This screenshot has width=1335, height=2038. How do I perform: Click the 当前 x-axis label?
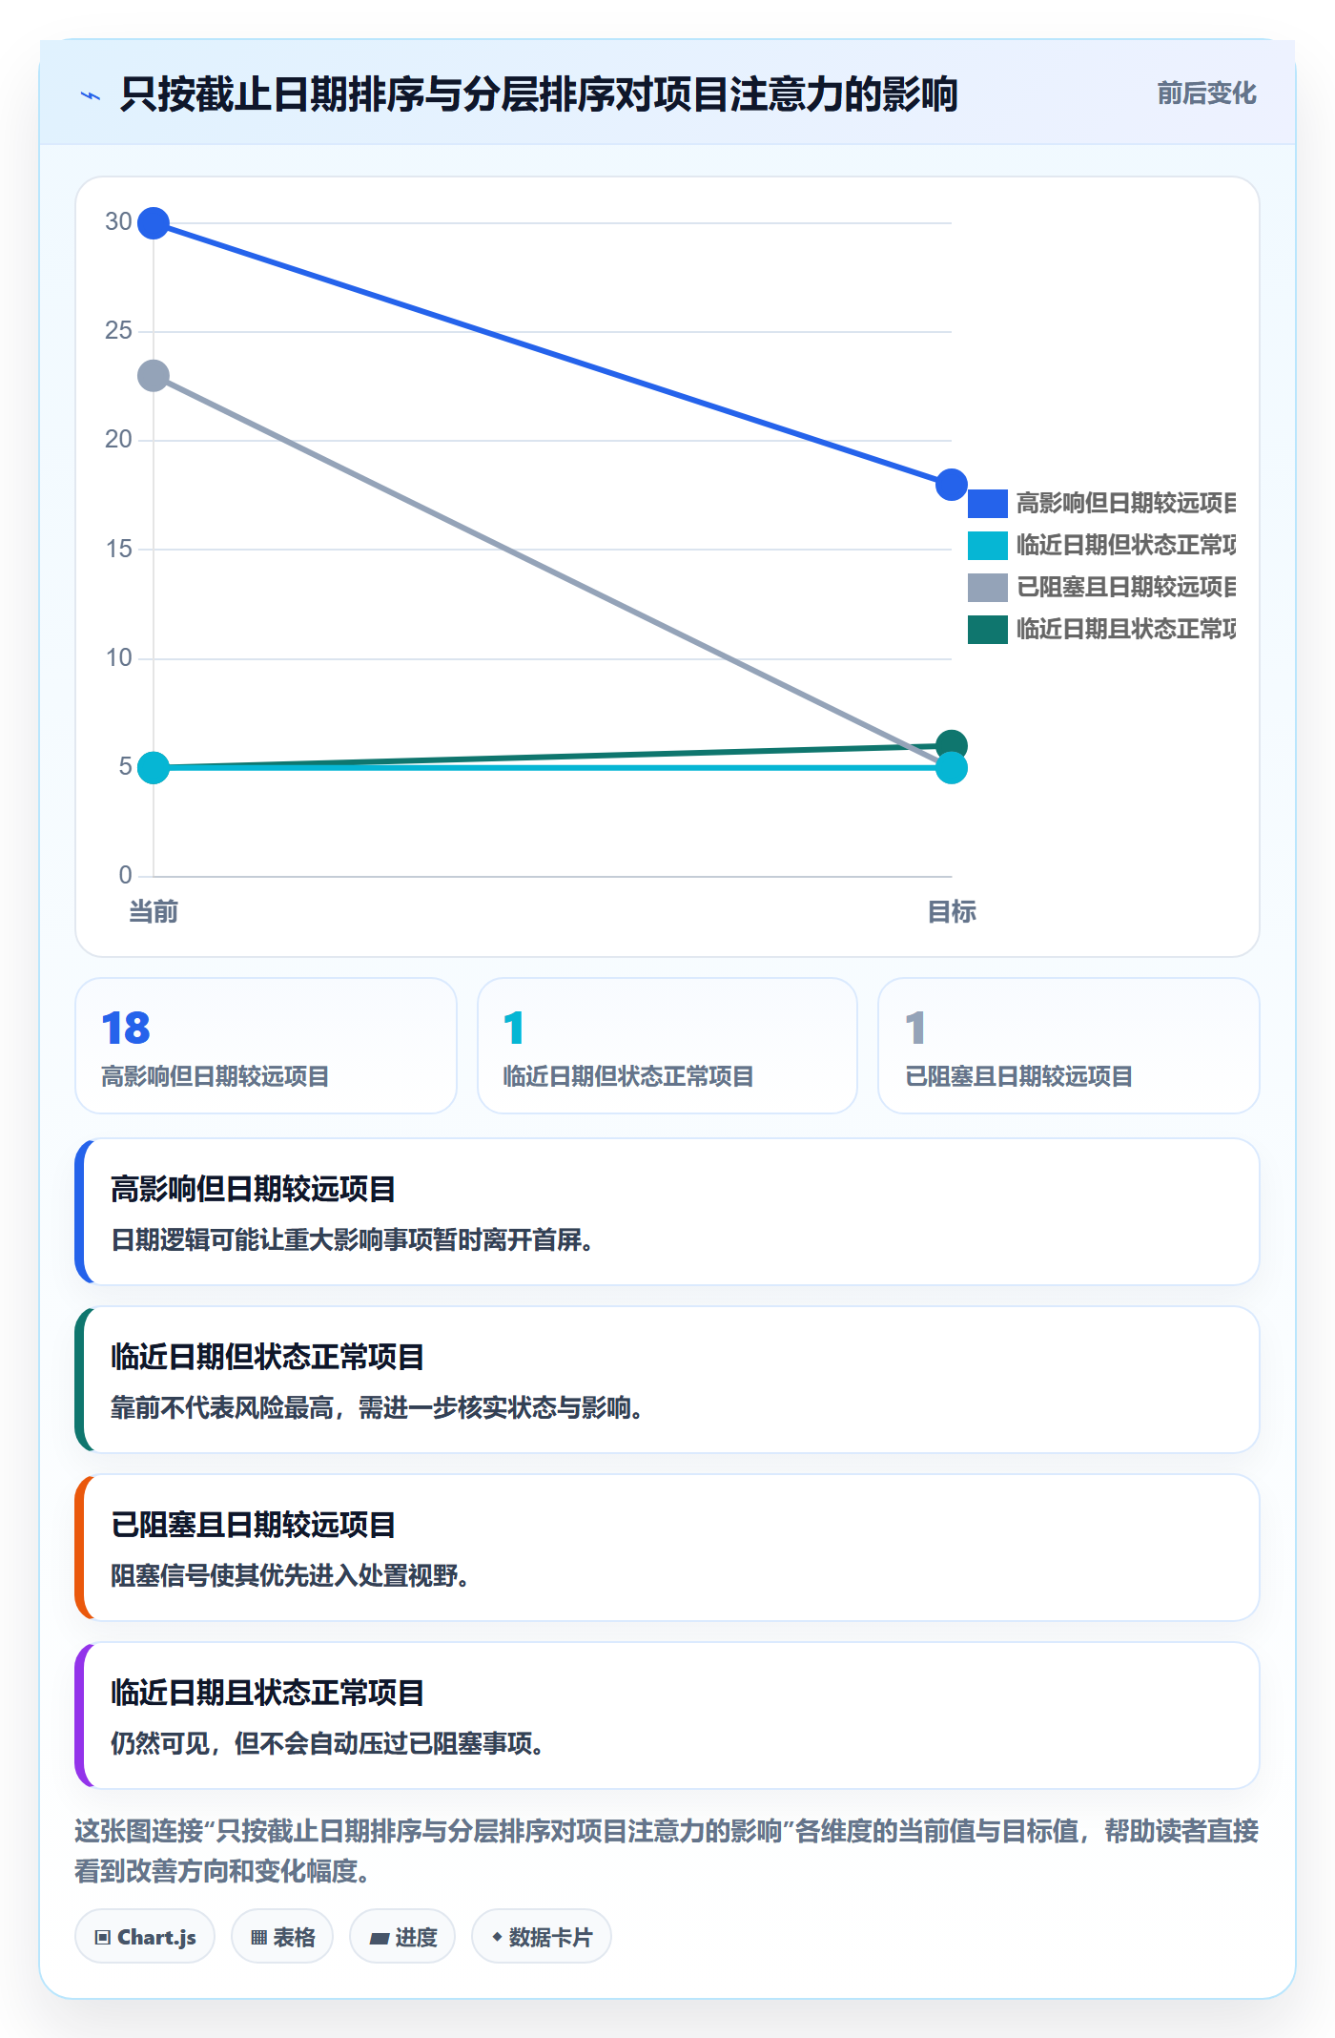(154, 912)
